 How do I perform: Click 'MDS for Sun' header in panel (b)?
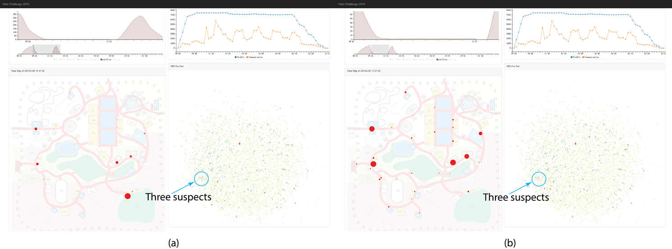[512, 66]
